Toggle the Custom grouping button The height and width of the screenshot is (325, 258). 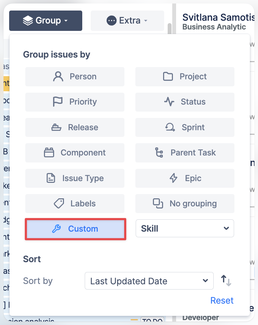pyautogui.click(x=75, y=229)
